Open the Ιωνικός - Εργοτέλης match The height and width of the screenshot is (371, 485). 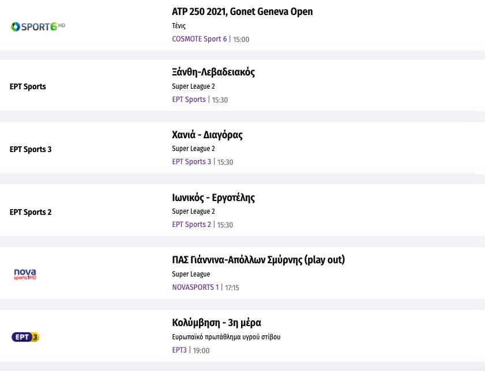pyautogui.click(x=213, y=198)
